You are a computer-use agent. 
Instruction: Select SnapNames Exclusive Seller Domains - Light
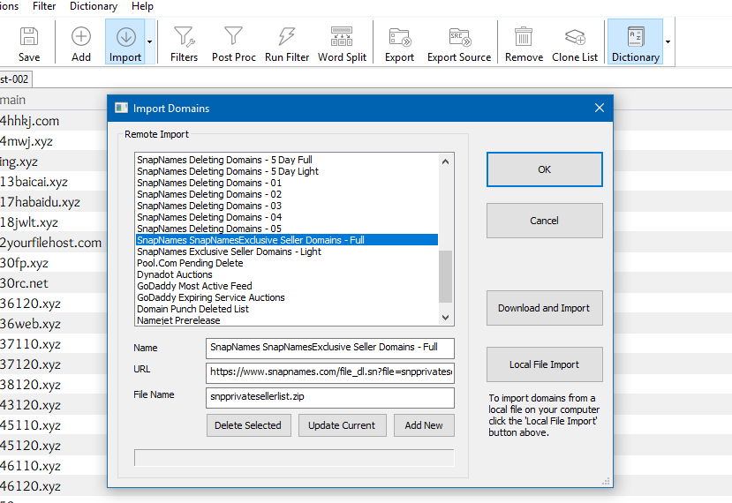tap(287, 251)
